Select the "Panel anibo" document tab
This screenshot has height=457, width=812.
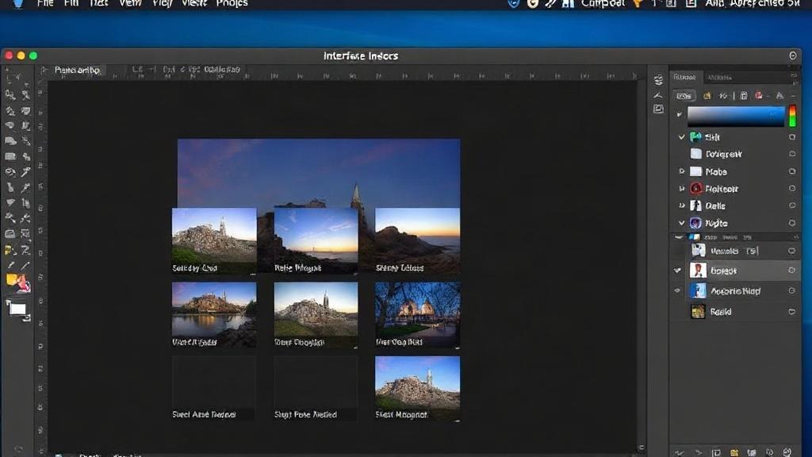77,70
